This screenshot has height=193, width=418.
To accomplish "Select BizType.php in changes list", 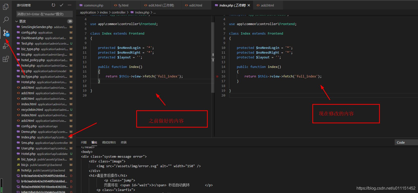I will (x=44, y=77).
